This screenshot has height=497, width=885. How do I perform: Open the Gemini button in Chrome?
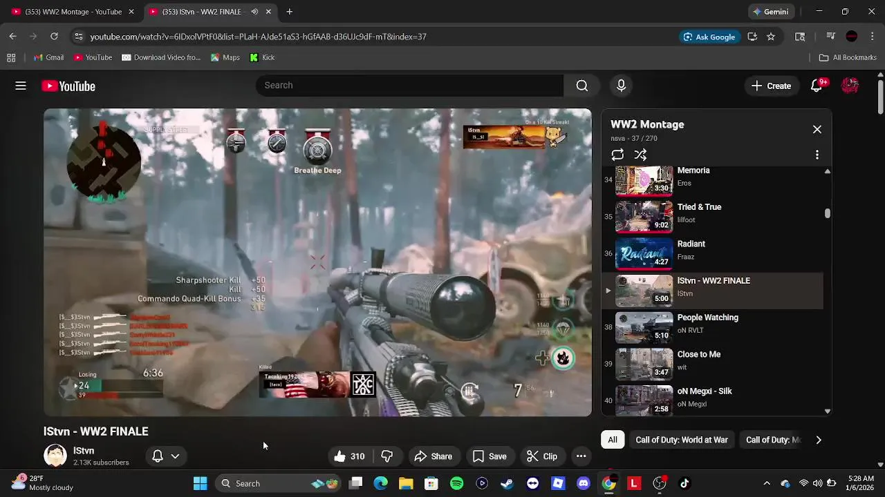coord(771,12)
